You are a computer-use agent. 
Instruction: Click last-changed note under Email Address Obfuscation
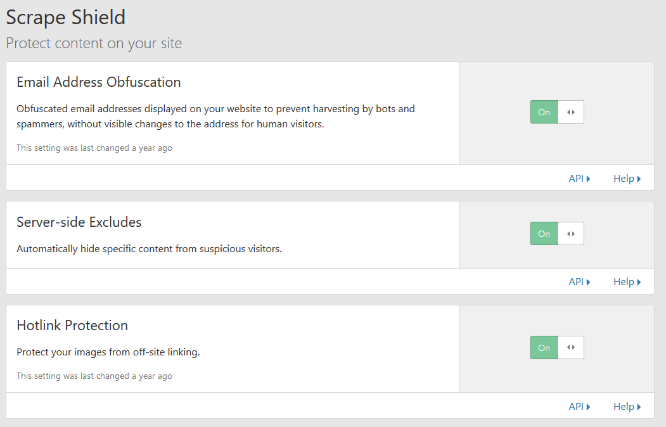pyautogui.click(x=94, y=148)
